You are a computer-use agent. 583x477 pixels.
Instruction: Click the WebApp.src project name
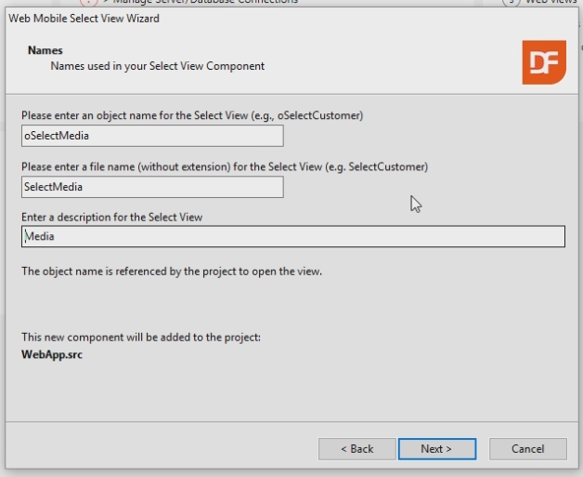click(52, 354)
